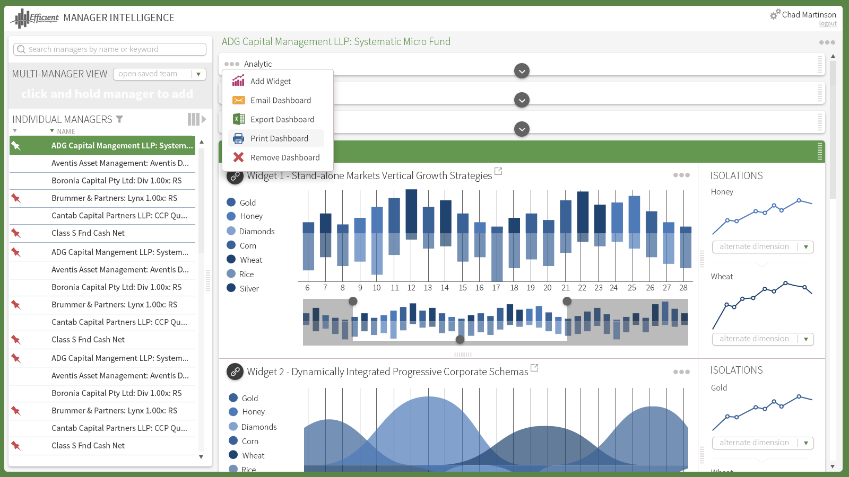Open three-dot menu of Widget 1
This screenshot has height=477, width=849.
click(681, 175)
